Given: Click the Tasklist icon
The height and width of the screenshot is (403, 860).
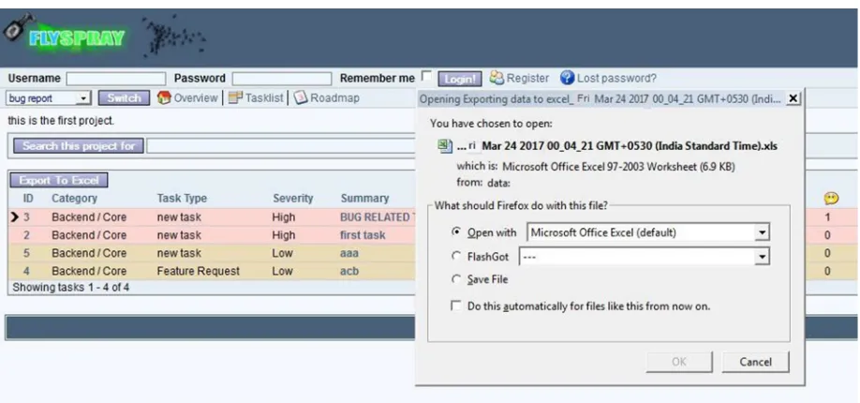Looking at the screenshot, I should 235,97.
